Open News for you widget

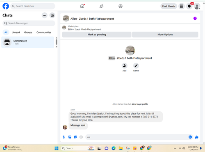[14, 148]
